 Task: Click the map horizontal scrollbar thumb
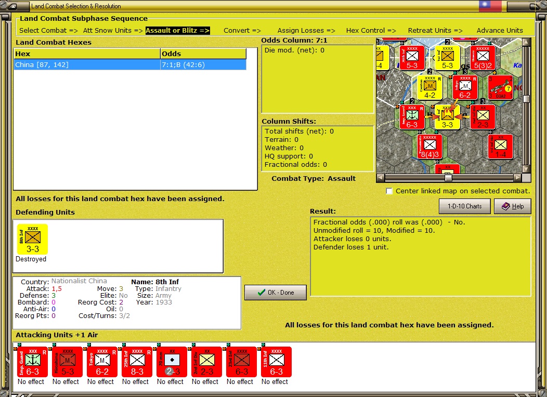[x=448, y=178]
